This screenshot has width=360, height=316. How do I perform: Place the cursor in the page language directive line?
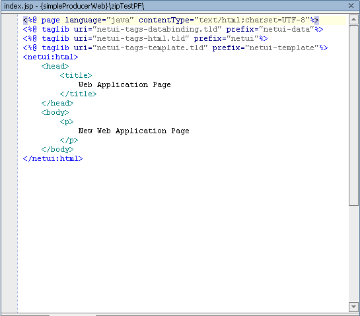click(171, 20)
